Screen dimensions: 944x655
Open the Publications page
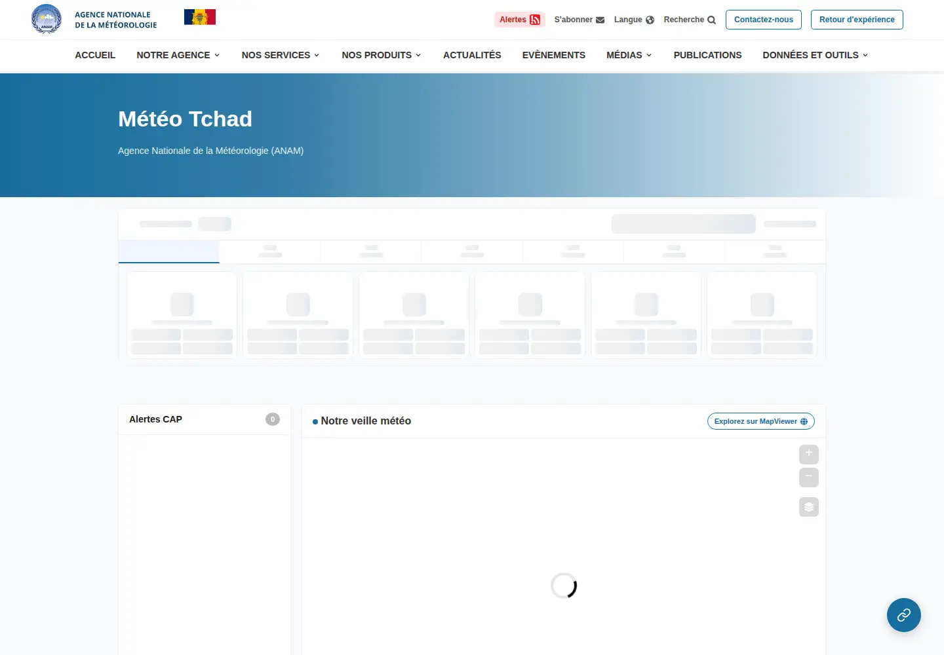point(707,55)
